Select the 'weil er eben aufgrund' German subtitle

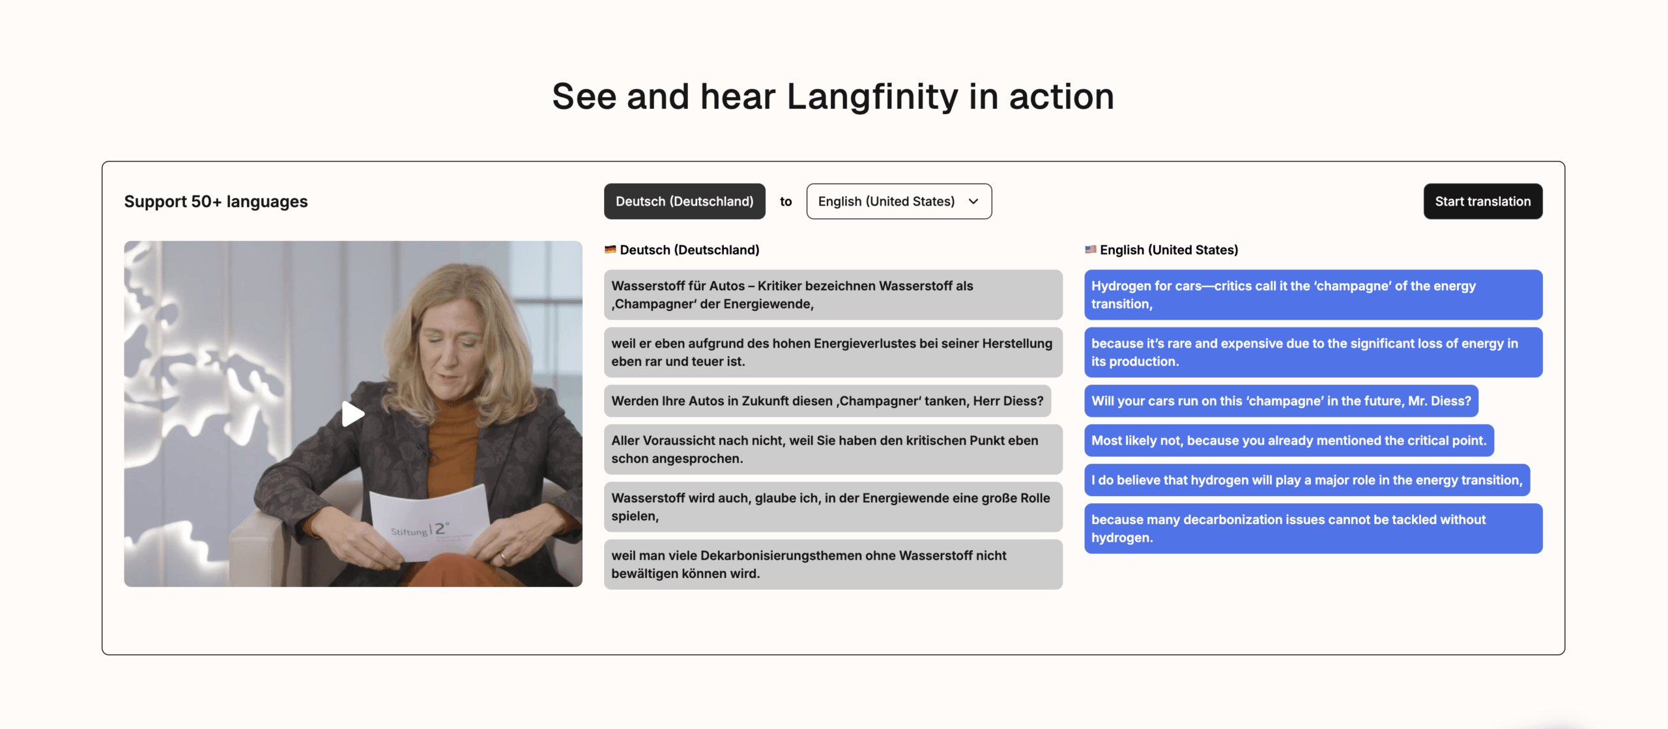pos(833,352)
